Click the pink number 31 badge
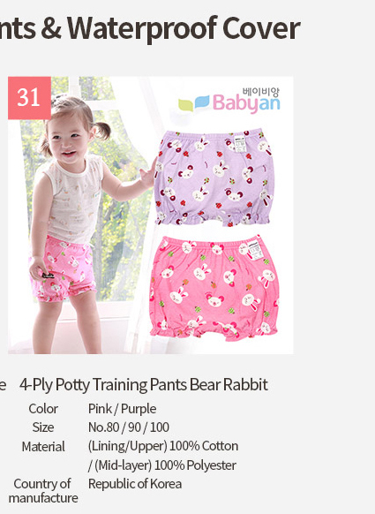The image size is (375, 514). [x=29, y=98]
